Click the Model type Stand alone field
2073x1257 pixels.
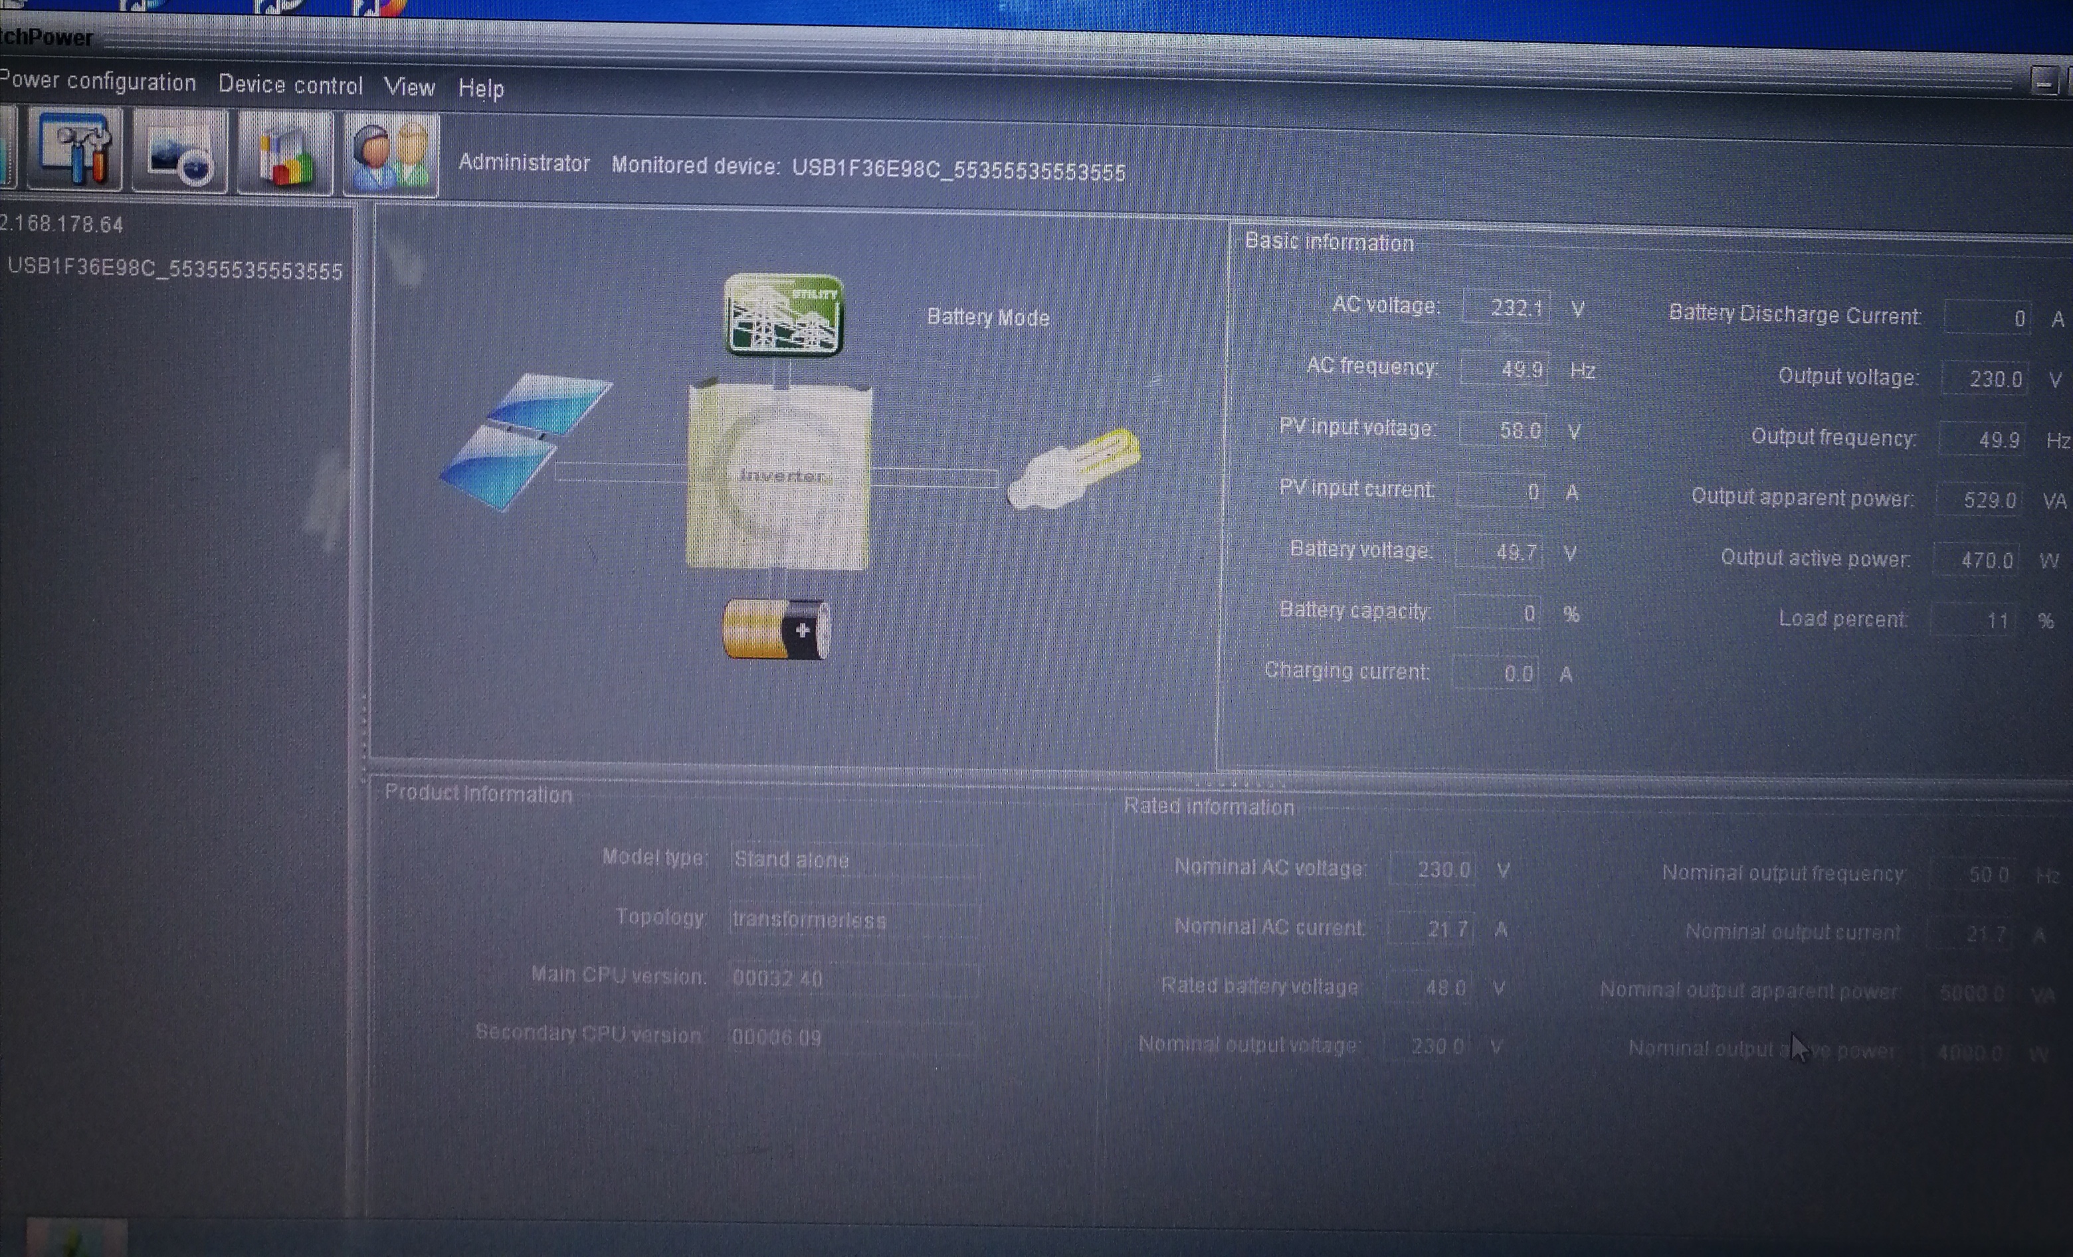tap(854, 860)
